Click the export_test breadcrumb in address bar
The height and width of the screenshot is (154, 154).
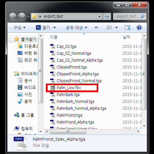(53, 16)
